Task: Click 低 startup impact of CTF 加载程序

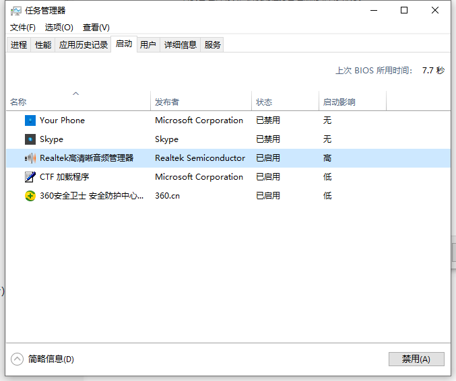Action: [327, 177]
